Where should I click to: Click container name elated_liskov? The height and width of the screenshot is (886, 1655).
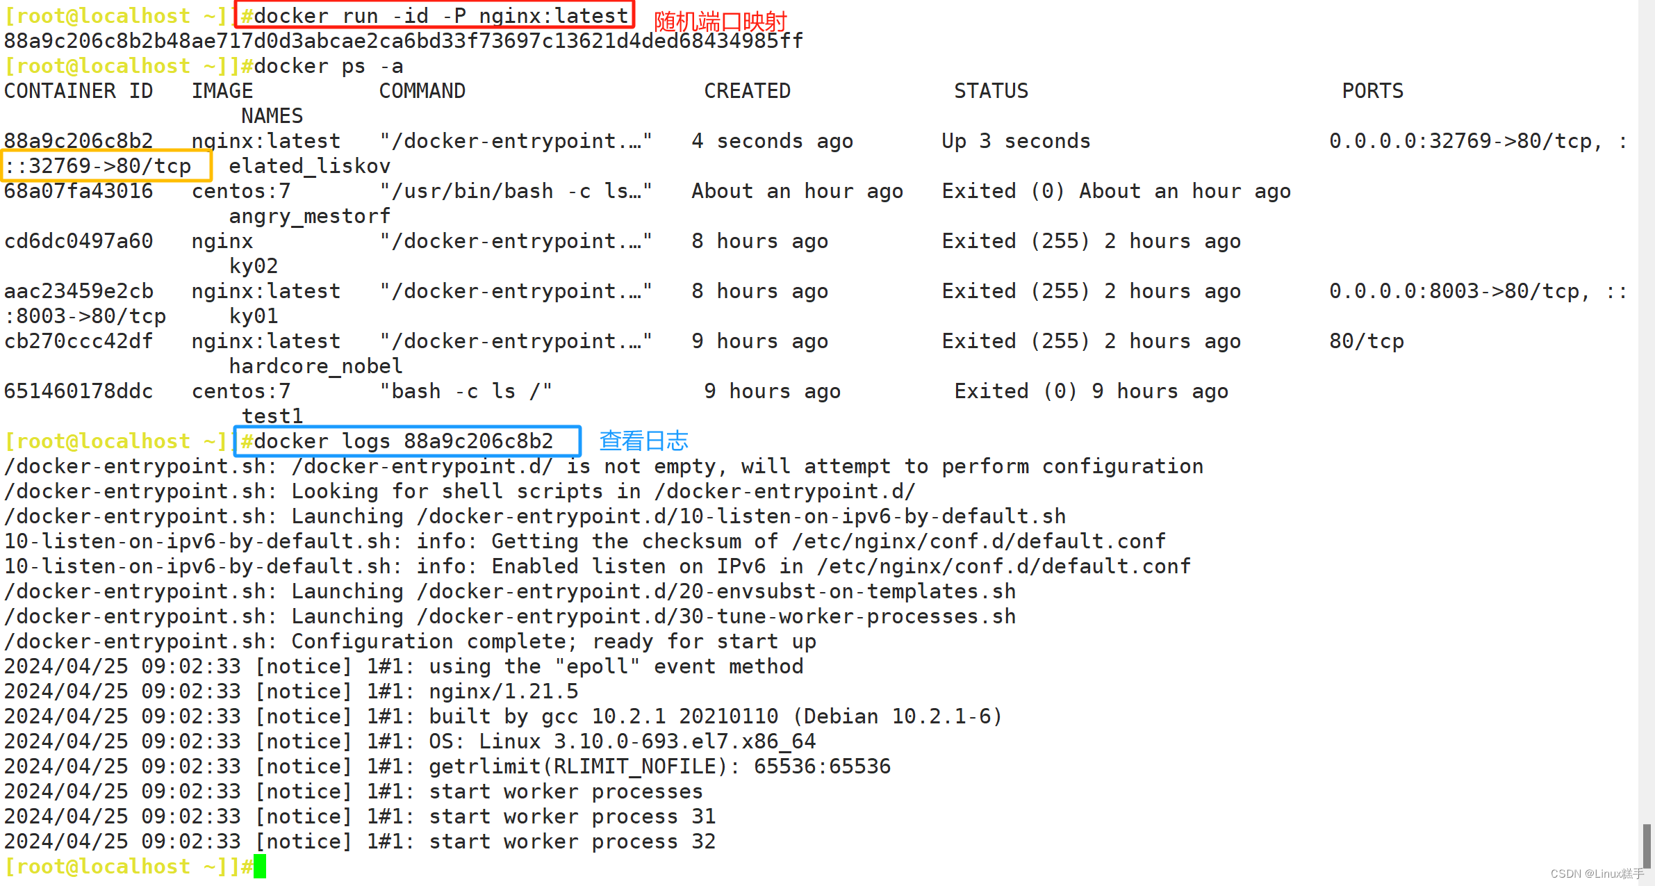(310, 166)
